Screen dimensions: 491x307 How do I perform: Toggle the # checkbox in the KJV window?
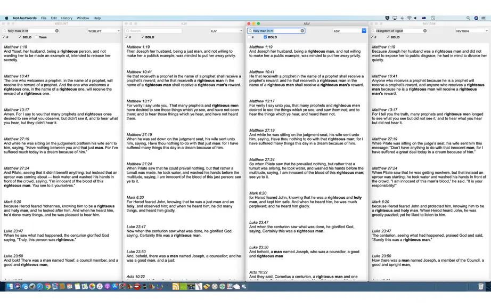coord(127,37)
